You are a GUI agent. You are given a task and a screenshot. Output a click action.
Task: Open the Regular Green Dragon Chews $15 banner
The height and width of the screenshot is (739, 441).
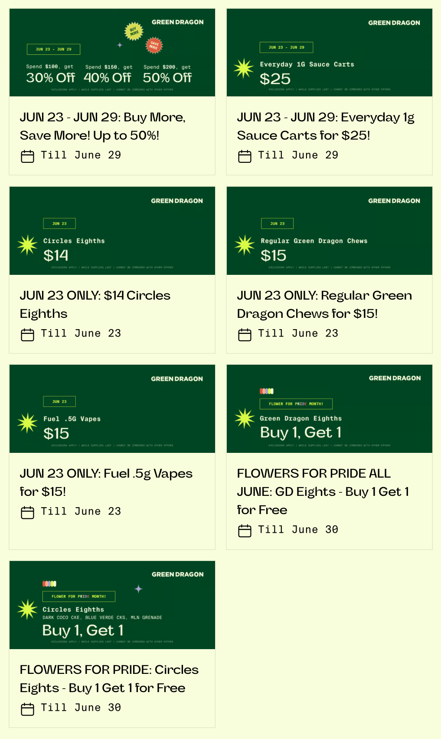[x=330, y=231]
